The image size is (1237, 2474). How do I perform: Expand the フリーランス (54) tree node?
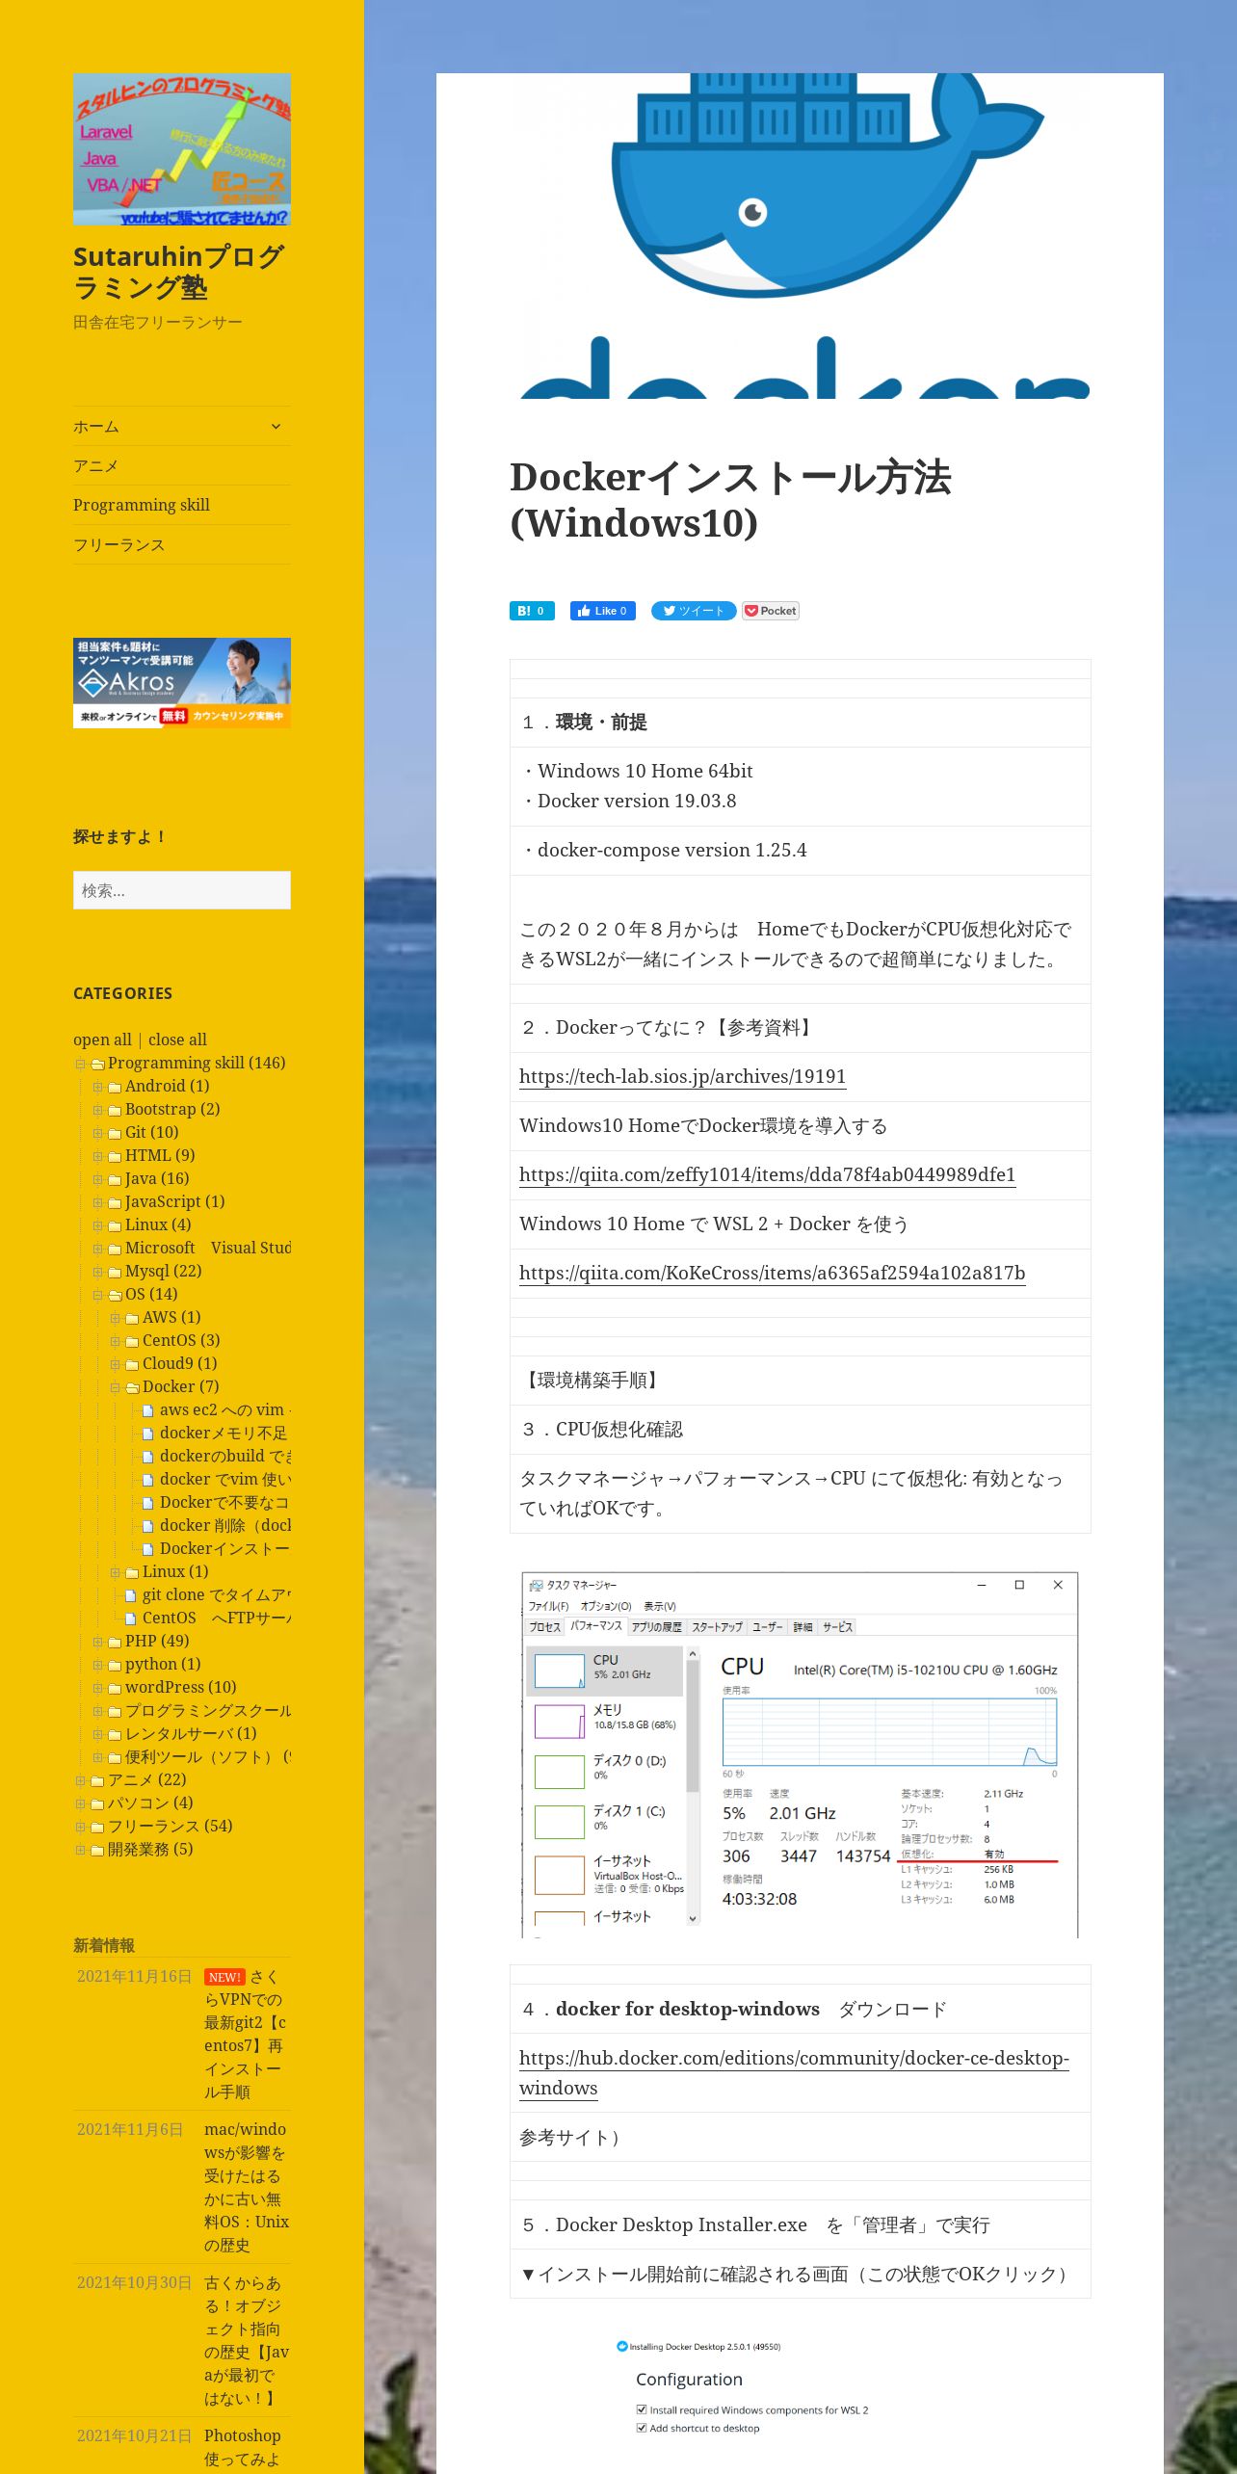pos(81,1827)
